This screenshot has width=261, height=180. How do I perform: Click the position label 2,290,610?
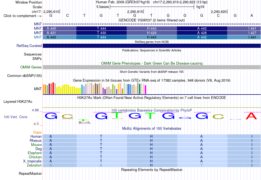click(x=51, y=12)
